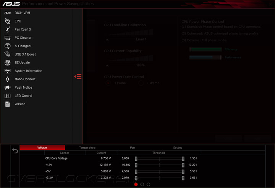Click the 10,800 lower threshold value
The width and height of the screenshot is (275, 188).
(x=126, y=165)
